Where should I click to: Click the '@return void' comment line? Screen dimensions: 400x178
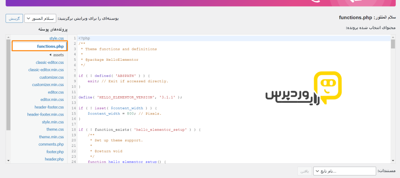[106, 151]
